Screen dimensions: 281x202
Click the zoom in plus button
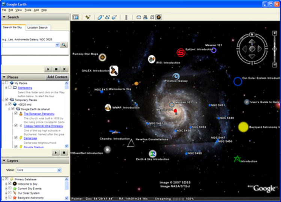coord(275,33)
